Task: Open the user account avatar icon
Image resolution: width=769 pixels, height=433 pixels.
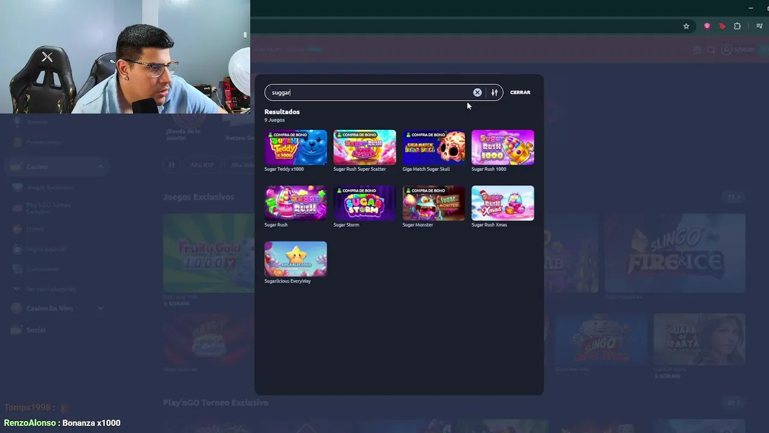Action: (x=726, y=50)
